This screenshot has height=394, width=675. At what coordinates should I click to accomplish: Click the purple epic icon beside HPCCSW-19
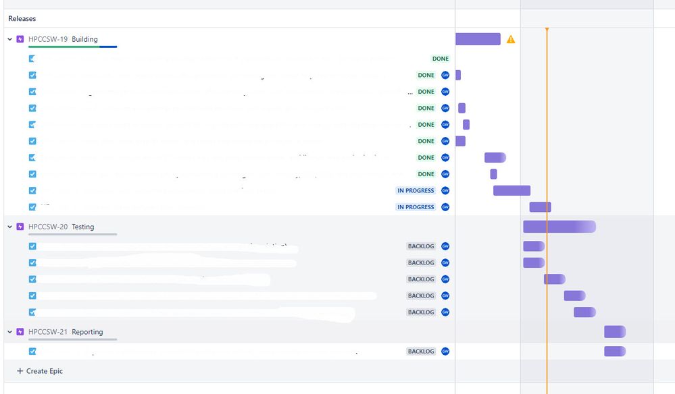pyautogui.click(x=20, y=39)
